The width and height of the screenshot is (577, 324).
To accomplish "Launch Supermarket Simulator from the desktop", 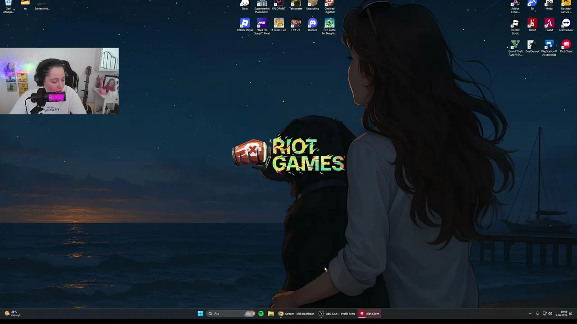I will pos(262,6).
